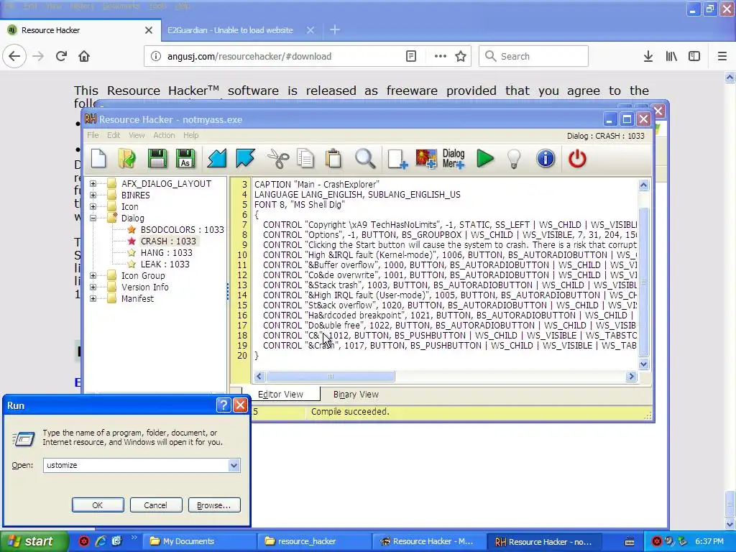
Task: Open the browser library icon
Action: (x=671, y=56)
